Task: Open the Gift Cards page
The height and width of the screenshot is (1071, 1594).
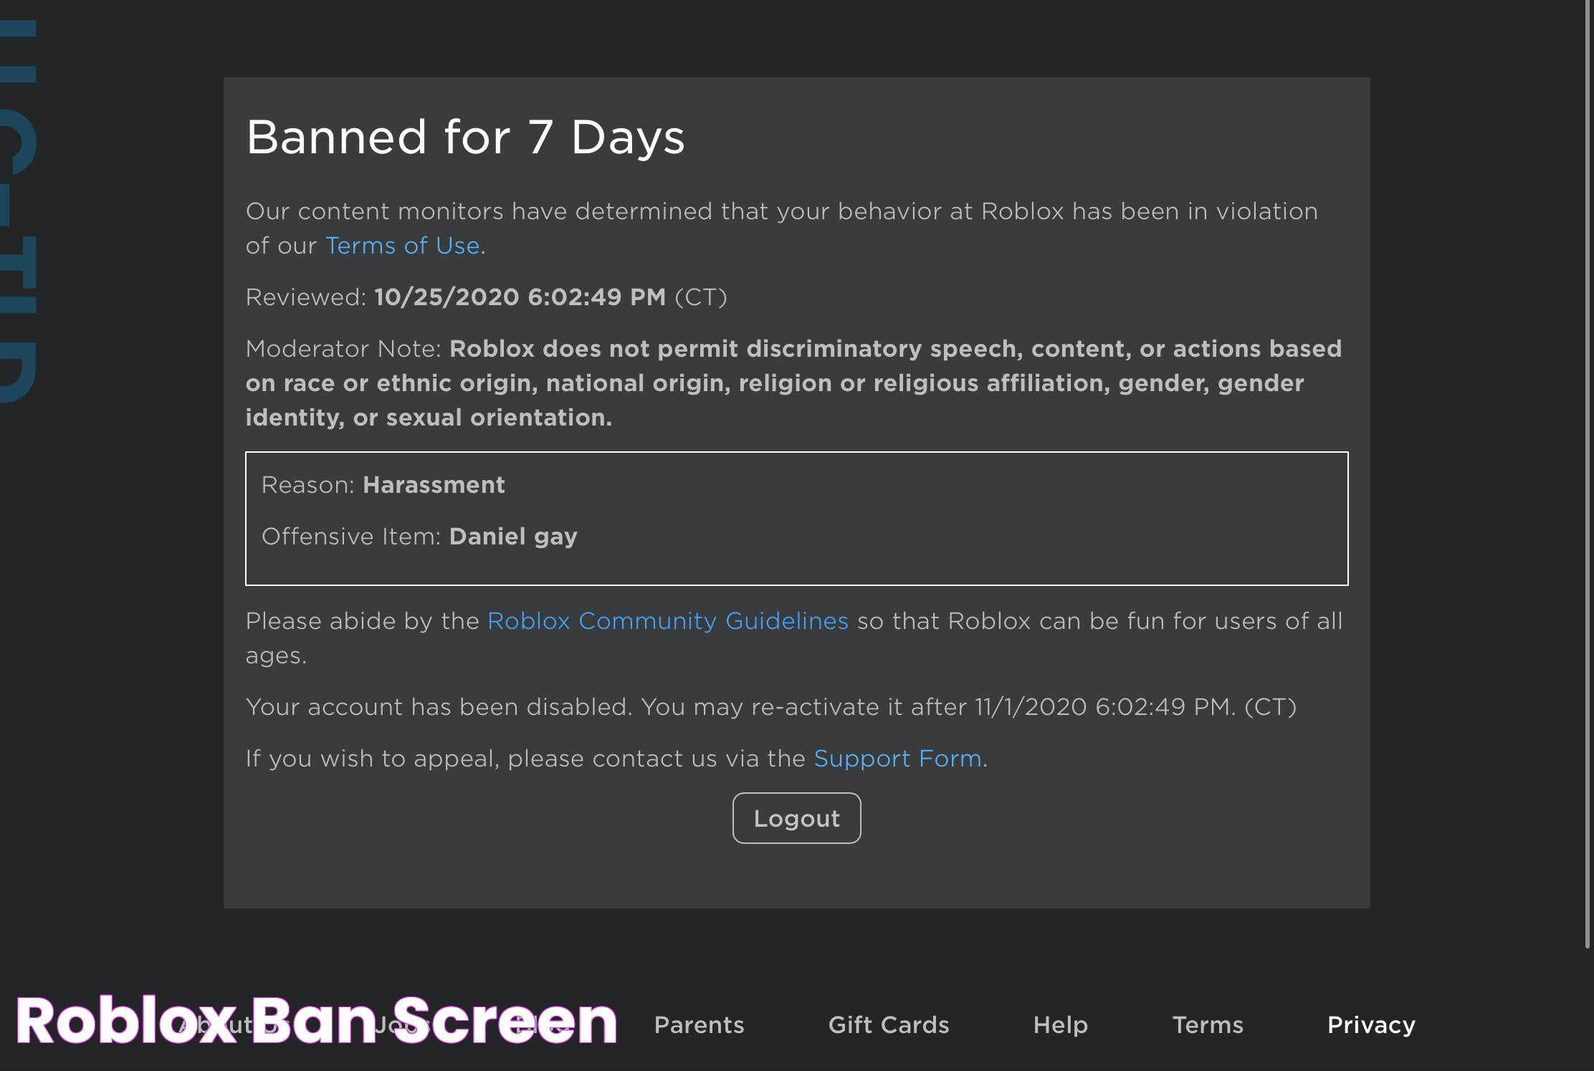Action: coord(889,1024)
